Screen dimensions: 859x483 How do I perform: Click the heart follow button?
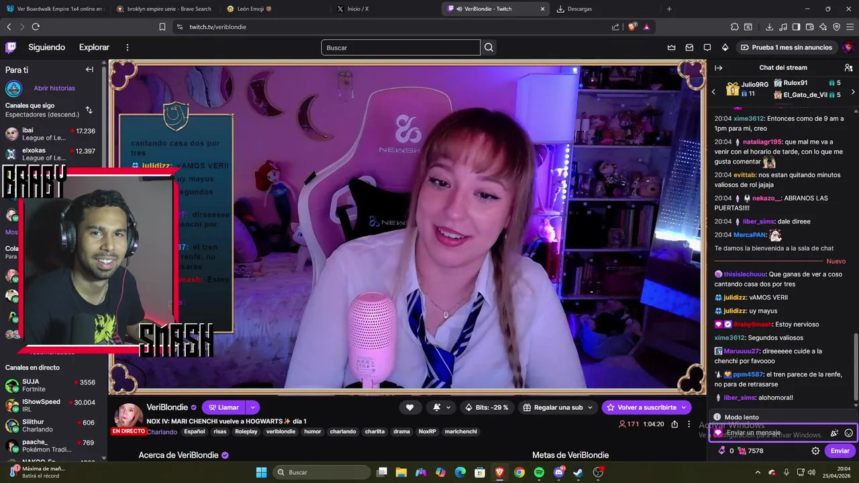tap(409, 407)
